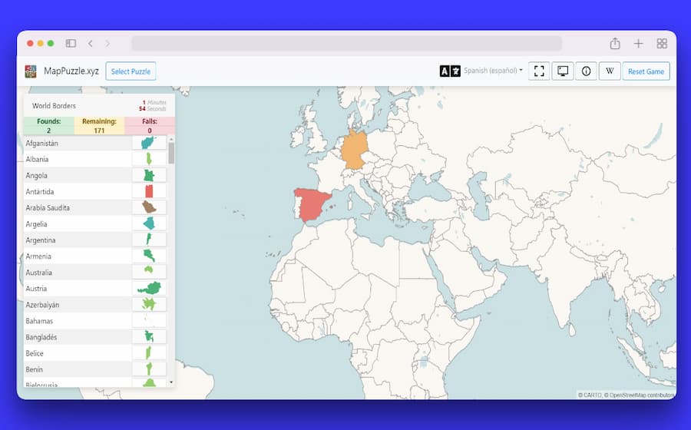
Task: Click the red Spain region on map
Action: [314, 204]
